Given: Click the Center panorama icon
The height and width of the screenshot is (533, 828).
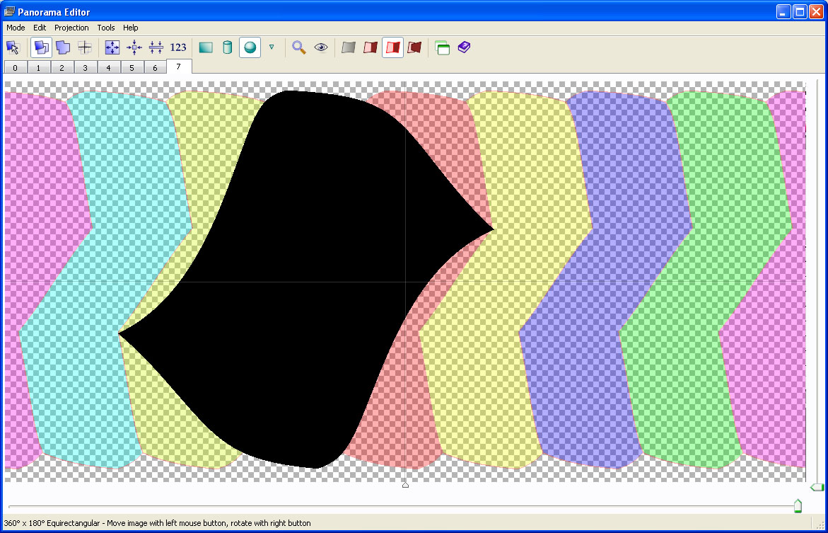Looking at the screenshot, I should click(134, 47).
